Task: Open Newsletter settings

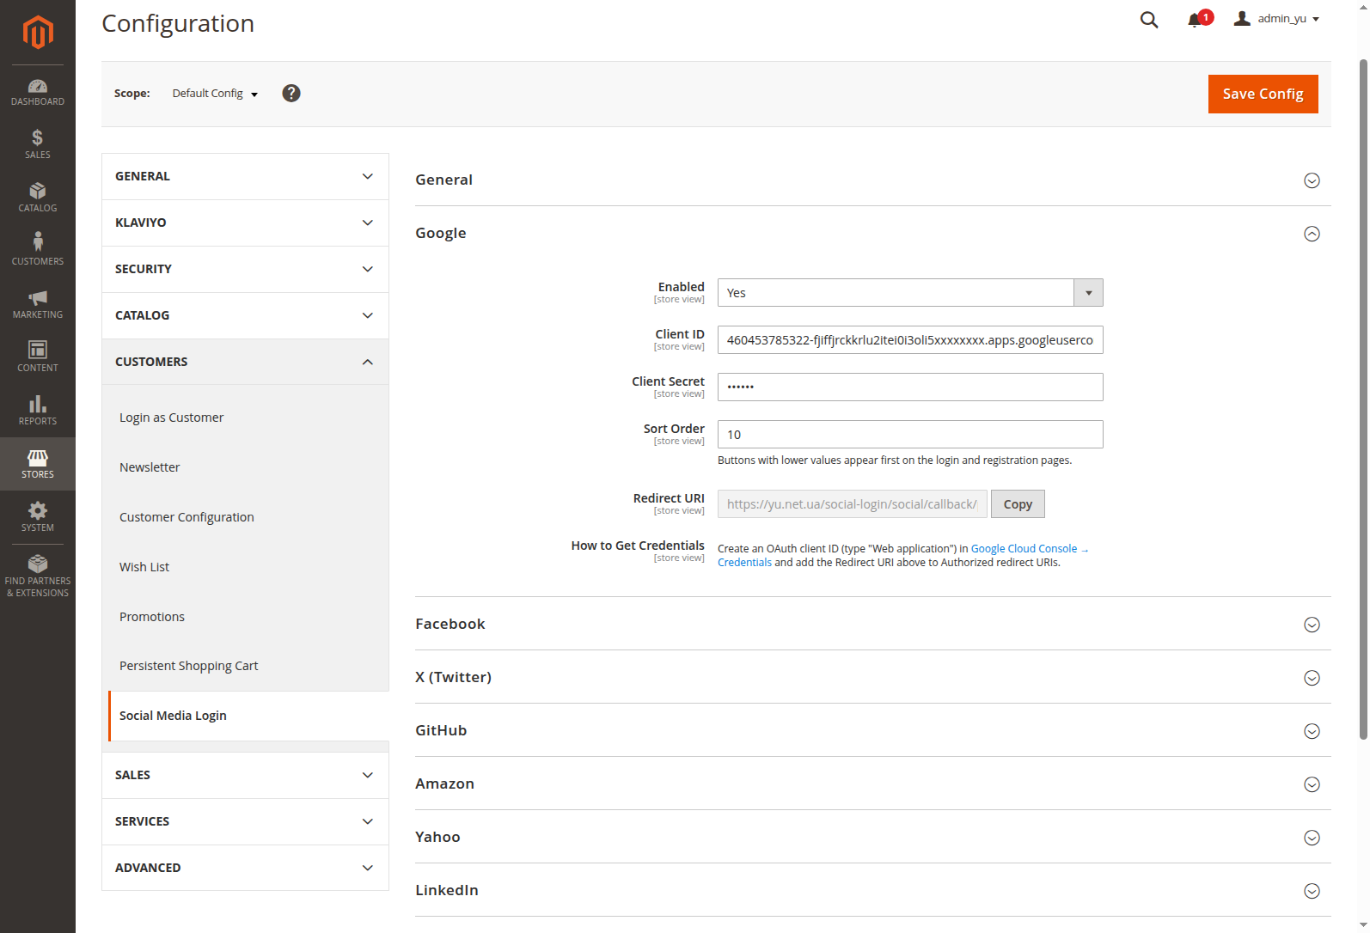Action: click(x=150, y=467)
